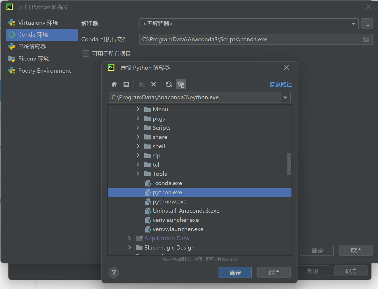The width and height of the screenshot is (378, 289).
Task: Refresh the file tree with the sync icon
Action: [169, 84]
